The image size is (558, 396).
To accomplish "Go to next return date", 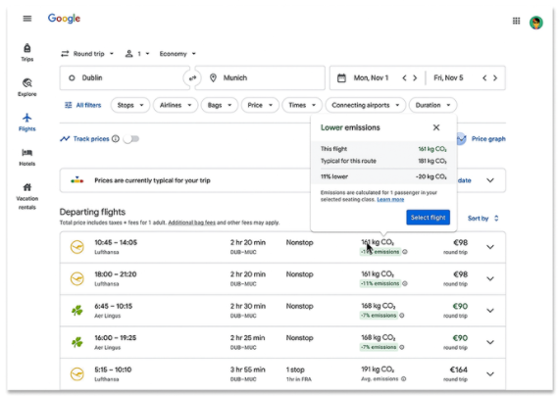I will (495, 77).
